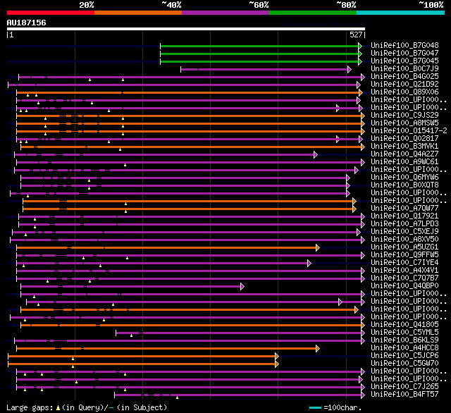Select the UniRef100_B4FT57 label
451x413 pixels.
point(404,395)
